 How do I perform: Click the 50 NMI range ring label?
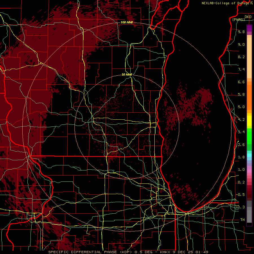[127, 75]
